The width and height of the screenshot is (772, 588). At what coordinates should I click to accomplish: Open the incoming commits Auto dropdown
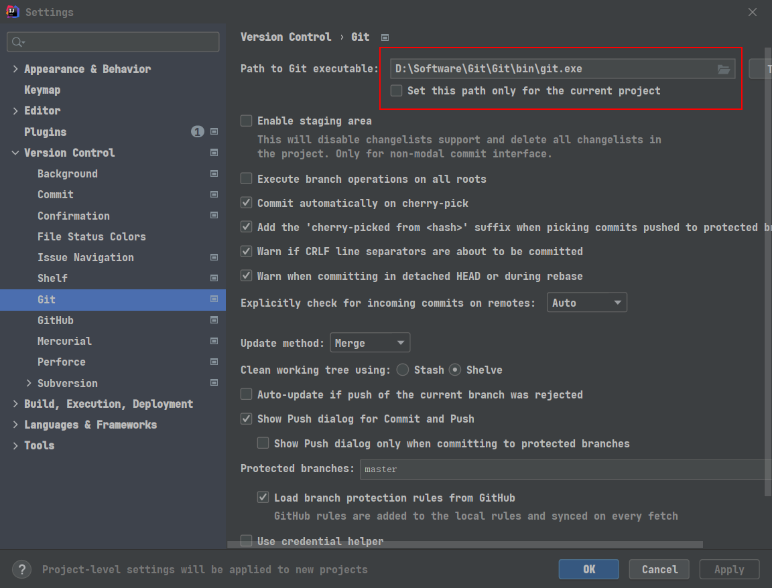587,303
